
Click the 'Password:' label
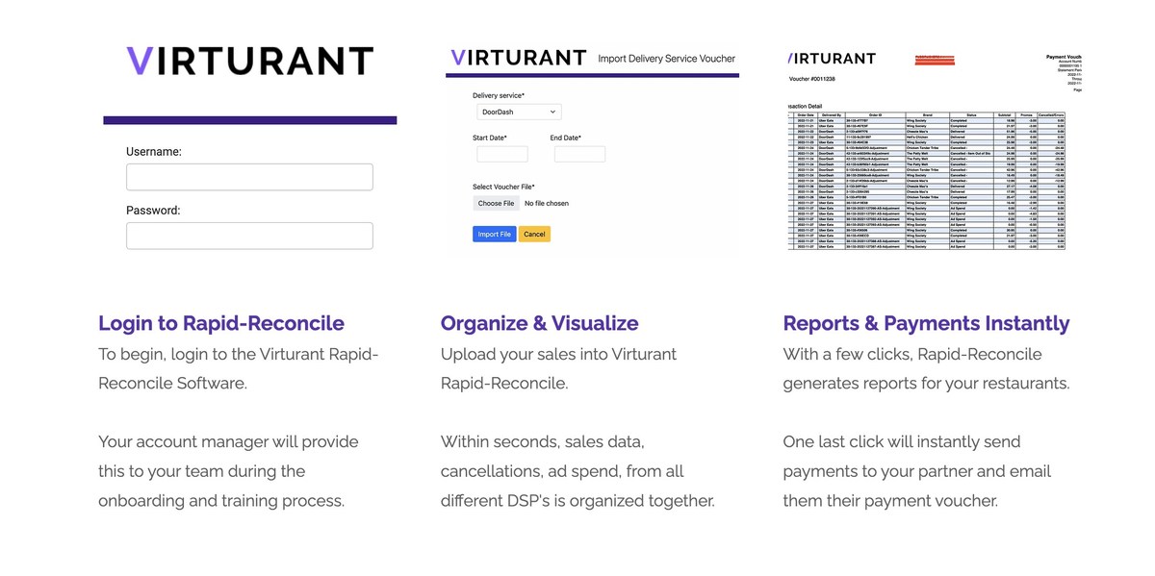coord(153,210)
